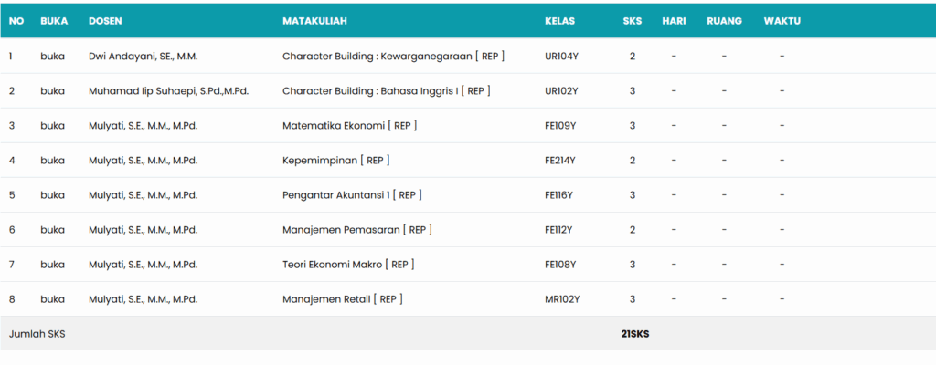Click the 21SKS total value

coord(634,334)
